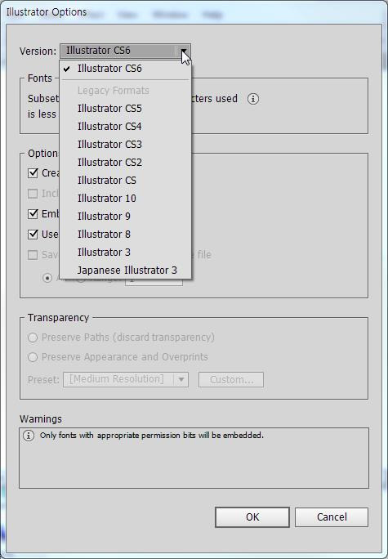Viewport: 388px width, 559px height.
Task: Choose the plain Illustrator CS entry
Action: [x=125, y=181]
